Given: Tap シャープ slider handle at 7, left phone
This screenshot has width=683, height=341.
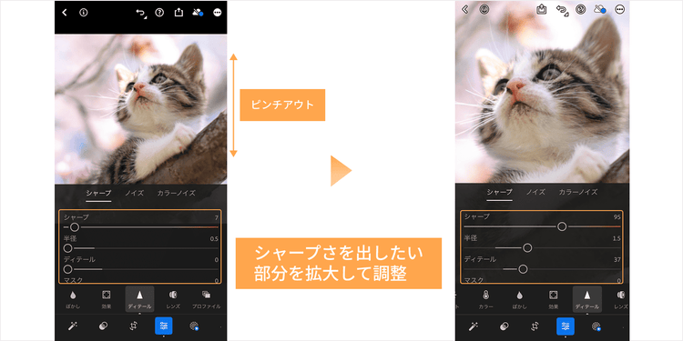Looking at the screenshot, I should click(75, 227).
